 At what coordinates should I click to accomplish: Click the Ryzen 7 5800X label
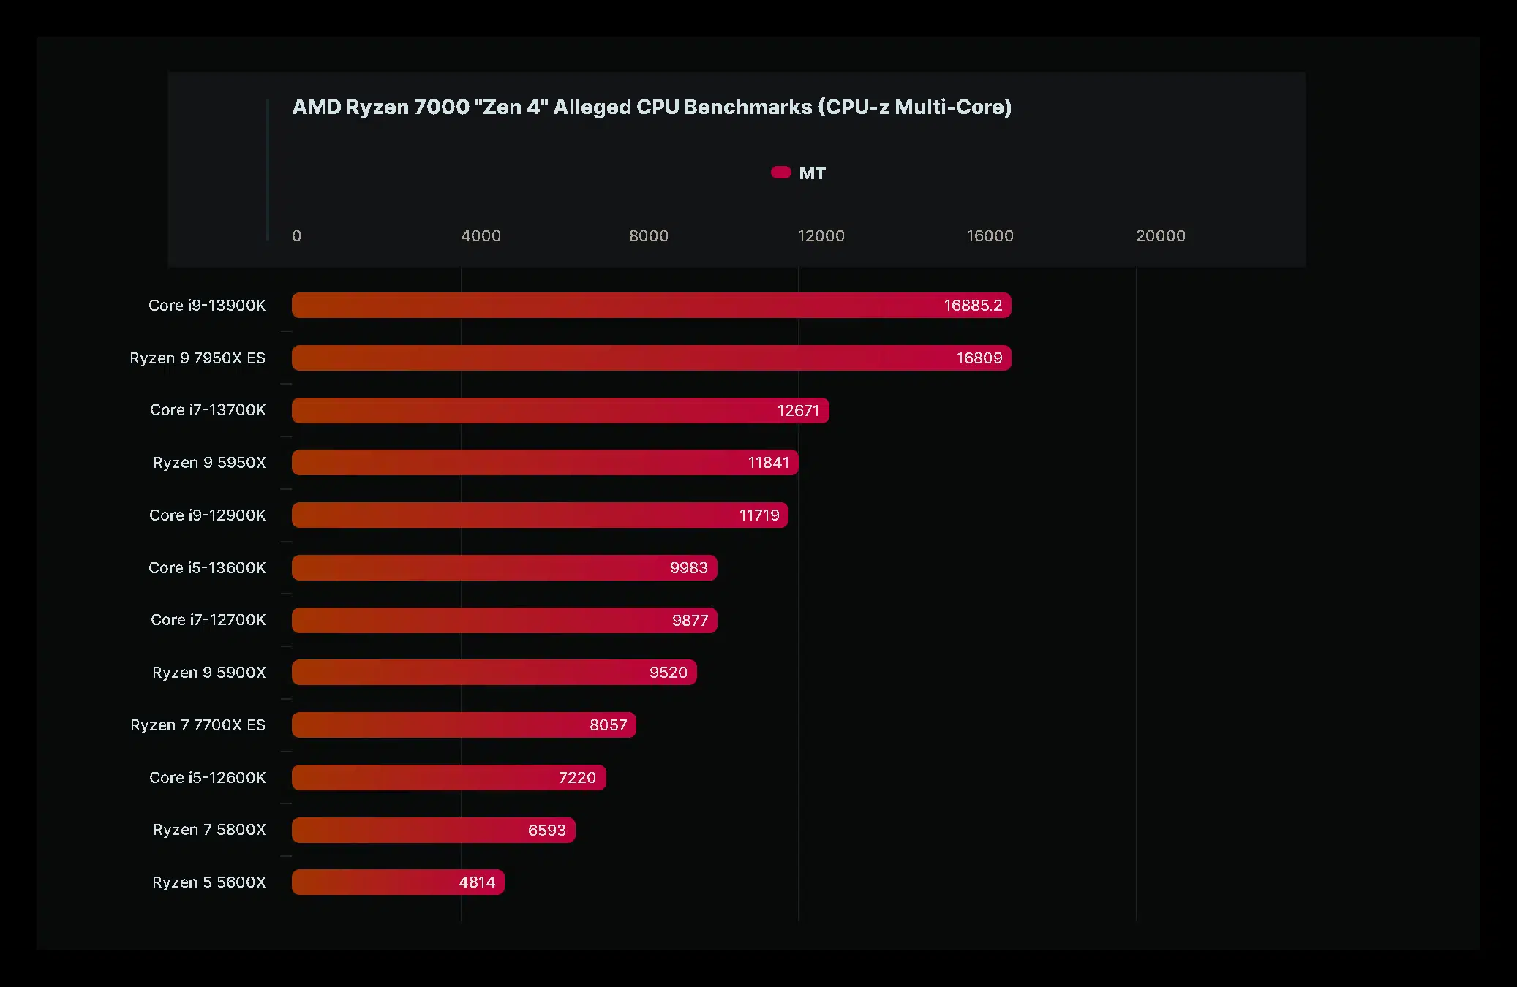[209, 830]
